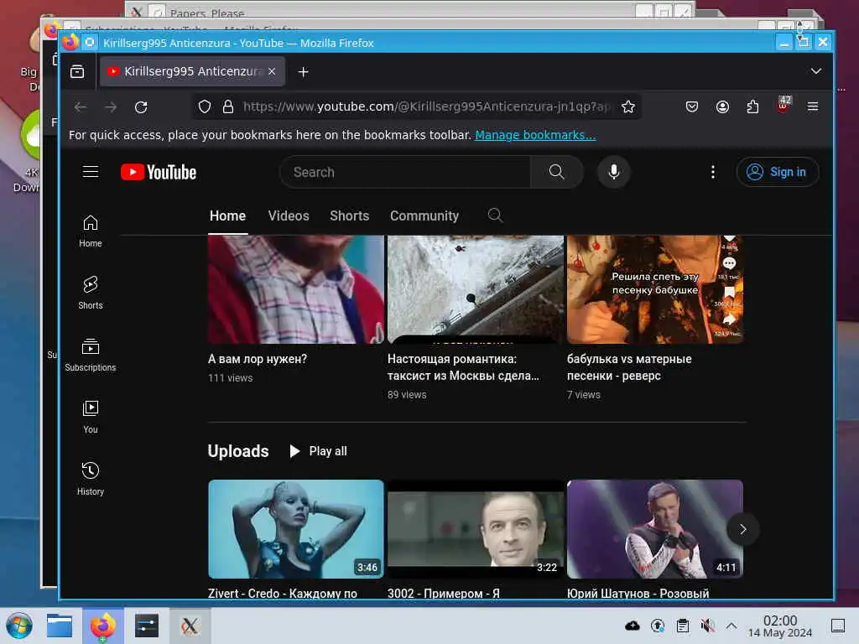859x644 pixels.
Task: Click into the YouTube Search field
Action: pyautogui.click(x=405, y=172)
